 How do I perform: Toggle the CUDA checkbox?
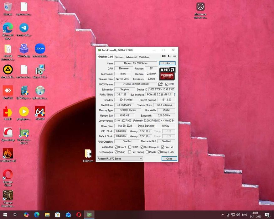pos(130,147)
